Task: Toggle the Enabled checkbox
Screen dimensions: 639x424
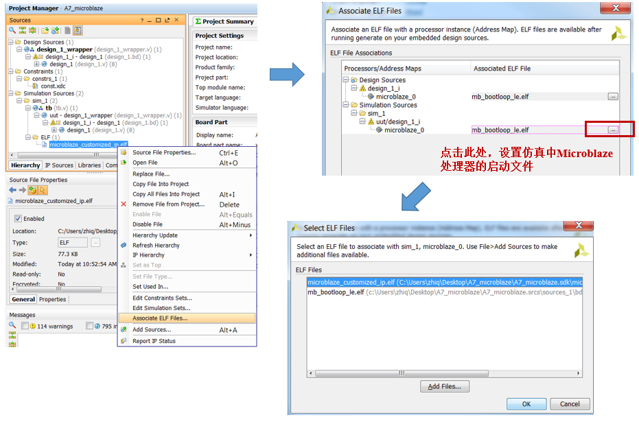Action: point(18,219)
